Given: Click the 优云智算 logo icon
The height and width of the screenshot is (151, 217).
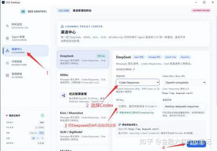Looking at the screenshot, I should [64, 95].
